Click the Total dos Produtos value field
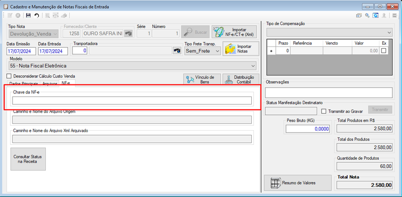This screenshot has height=197, width=402. click(364, 147)
